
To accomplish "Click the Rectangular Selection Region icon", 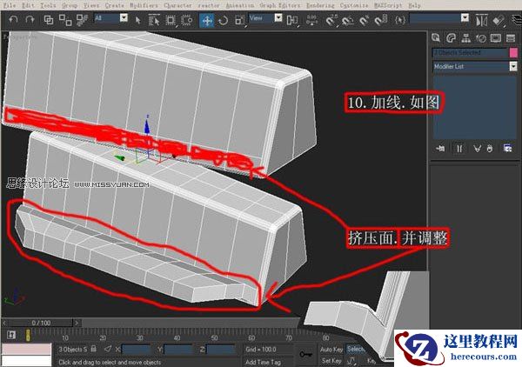I will [x=171, y=20].
